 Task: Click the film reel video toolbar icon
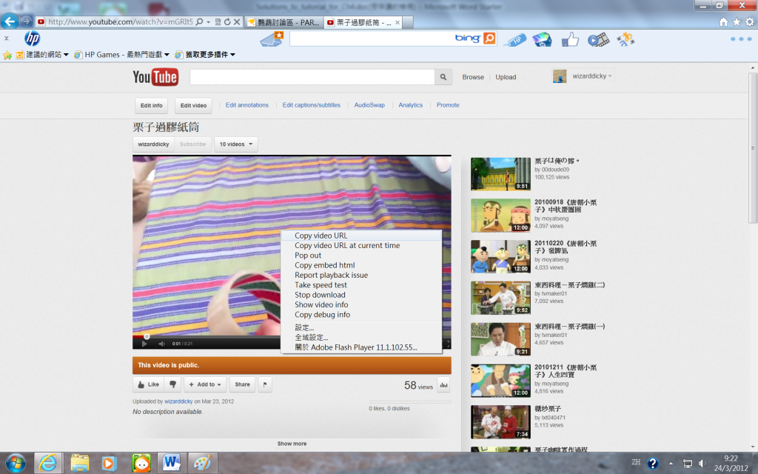pos(598,40)
